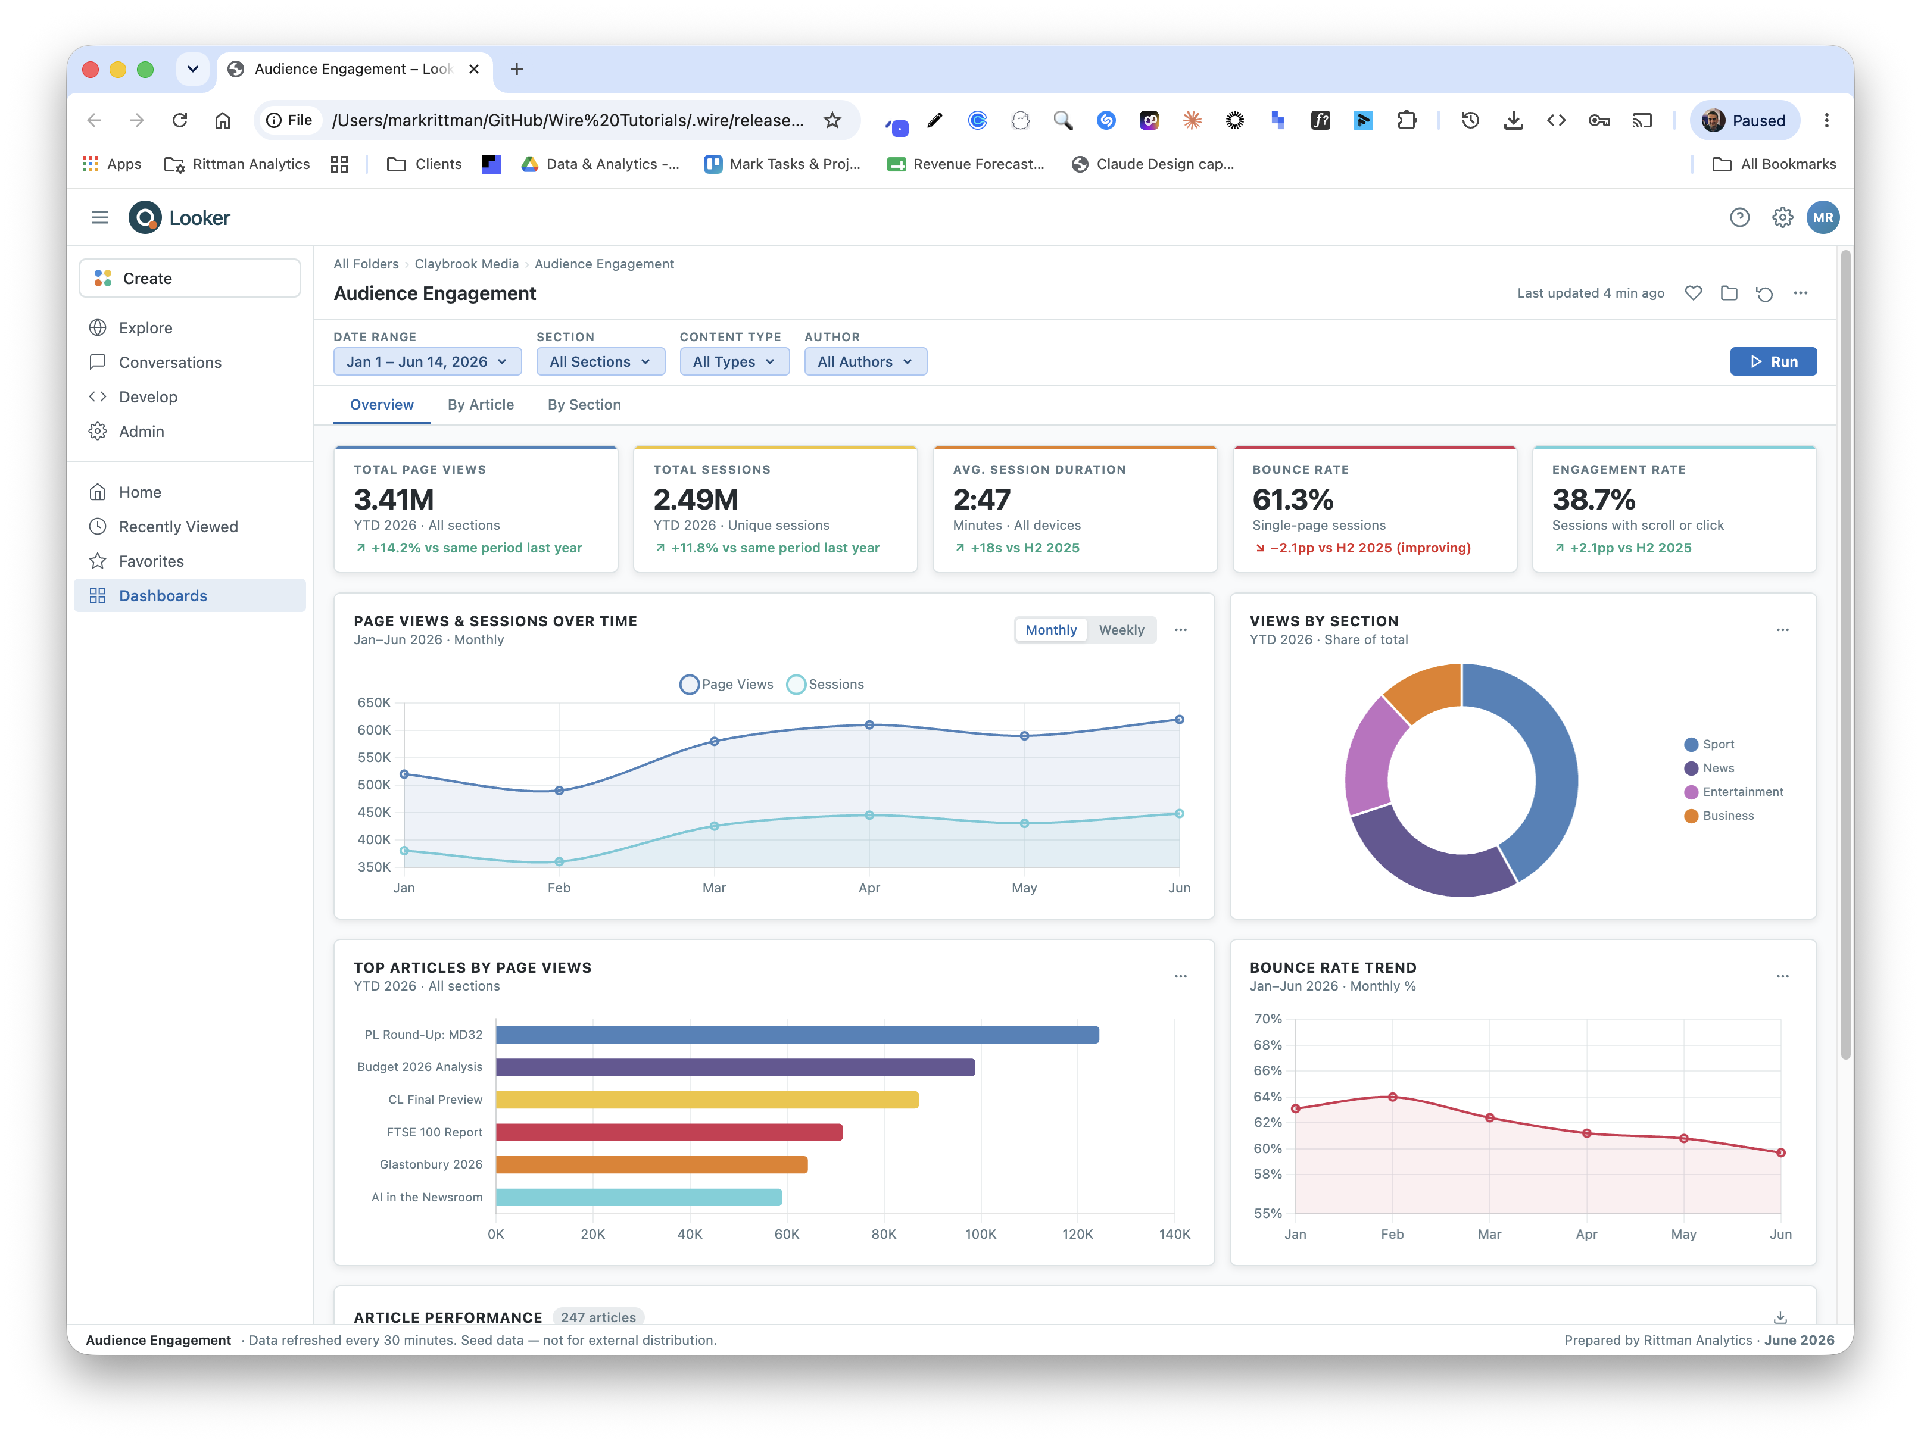Open the Date Range filter dropdown
The width and height of the screenshot is (1921, 1443).
coord(428,361)
